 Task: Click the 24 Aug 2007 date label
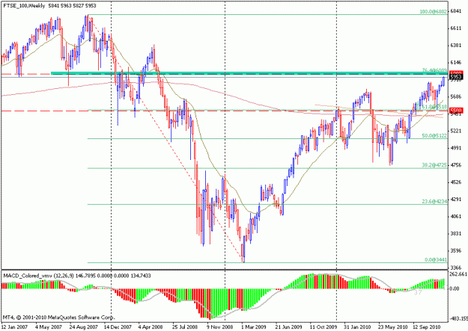coord(84,327)
